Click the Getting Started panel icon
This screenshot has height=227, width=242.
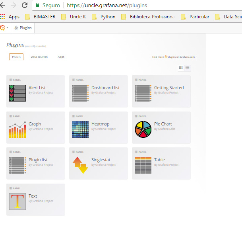click(143, 93)
